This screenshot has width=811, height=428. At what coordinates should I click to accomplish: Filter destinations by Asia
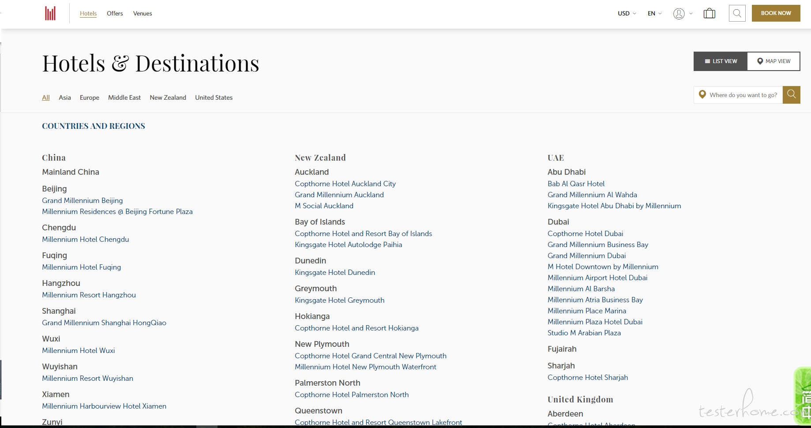click(x=65, y=98)
